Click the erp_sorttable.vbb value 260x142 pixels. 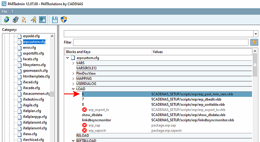pos(188,104)
